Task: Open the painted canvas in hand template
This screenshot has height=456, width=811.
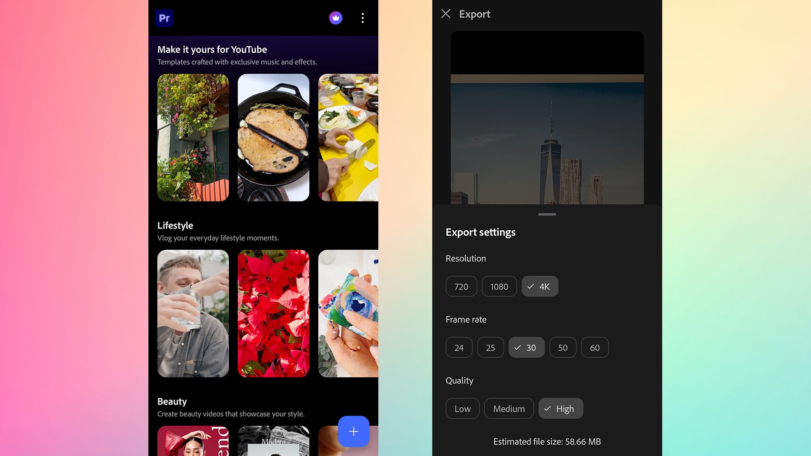Action: (x=348, y=313)
